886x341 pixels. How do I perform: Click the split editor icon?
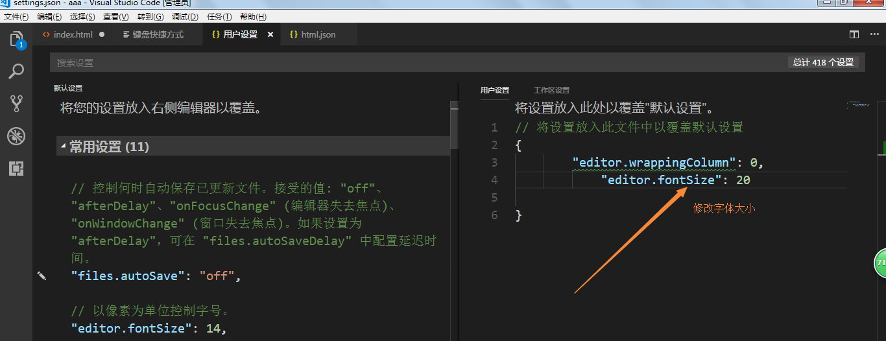(x=854, y=34)
